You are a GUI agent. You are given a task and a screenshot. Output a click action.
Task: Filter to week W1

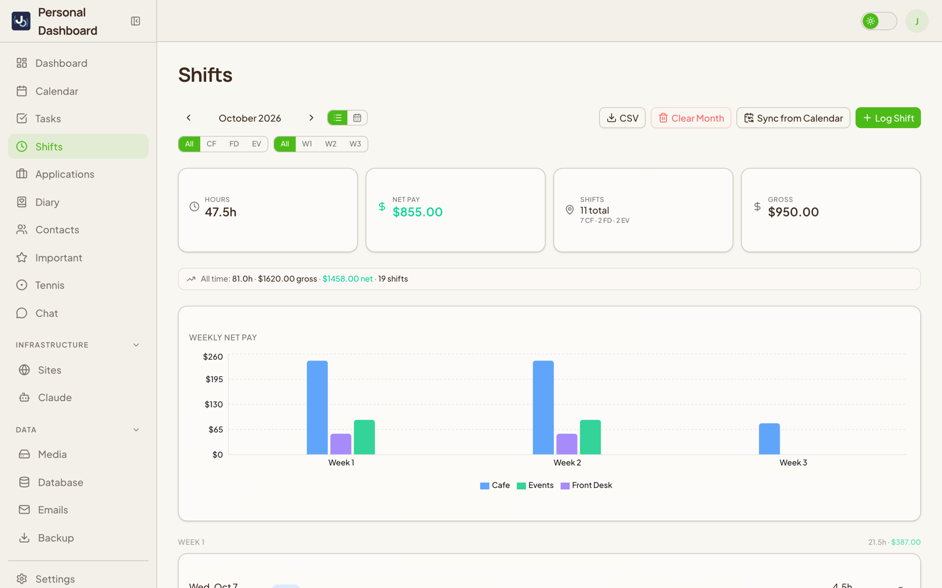pos(307,144)
